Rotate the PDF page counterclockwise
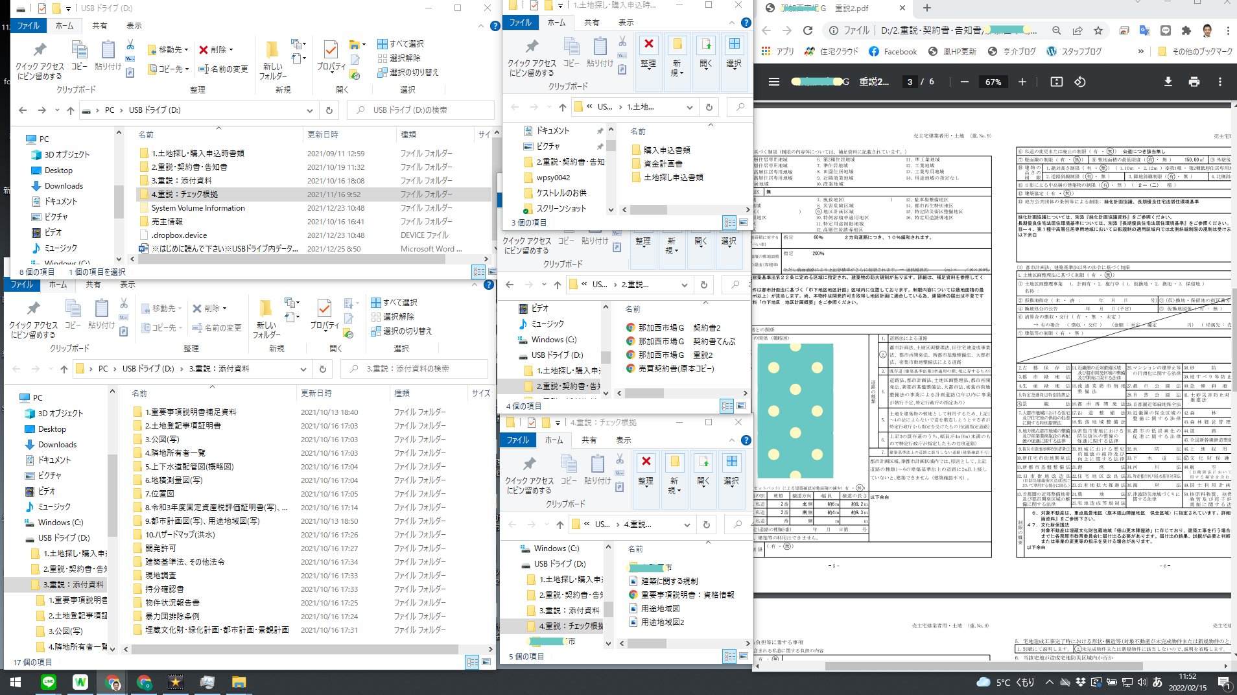This screenshot has height=695, width=1237. click(1079, 82)
